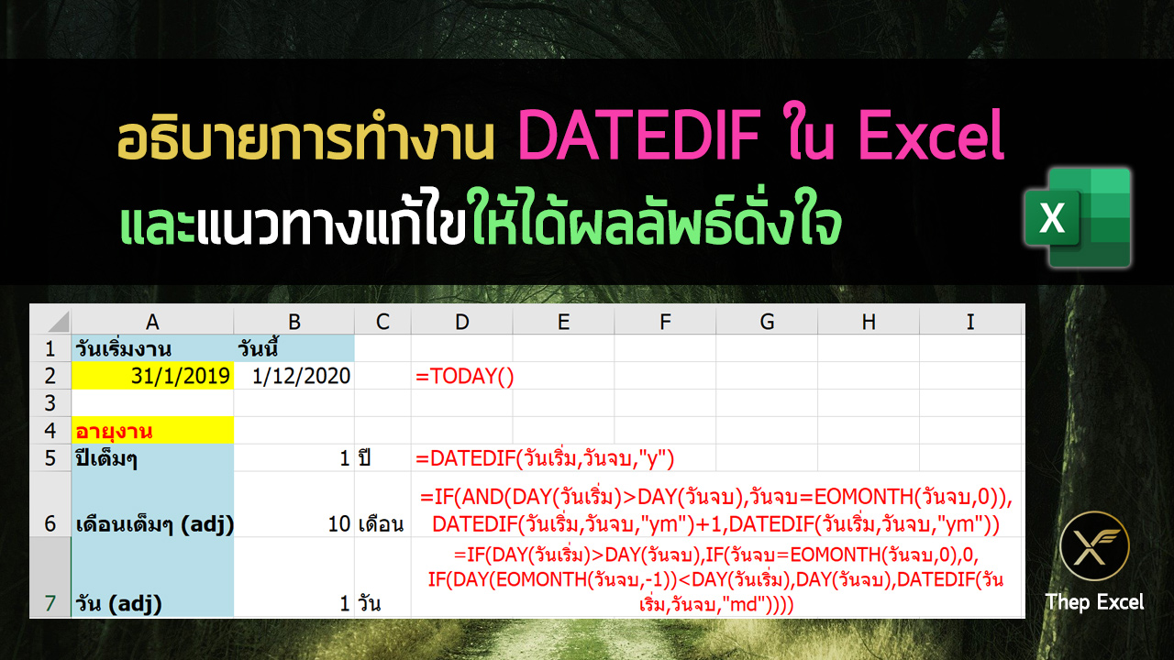Click cell with text วันนี้
The height and width of the screenshot is (660, 1174).
pos(294,348)
